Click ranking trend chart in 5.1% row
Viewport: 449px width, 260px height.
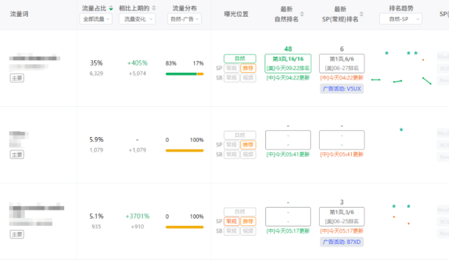[402, 215]
